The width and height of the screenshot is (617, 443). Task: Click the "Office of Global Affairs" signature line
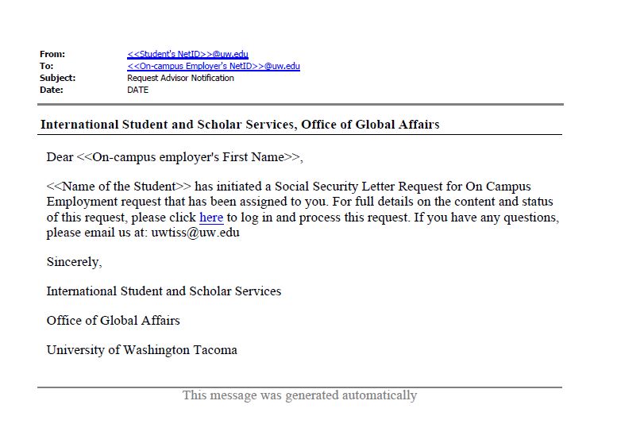click(x=113, y=321)
